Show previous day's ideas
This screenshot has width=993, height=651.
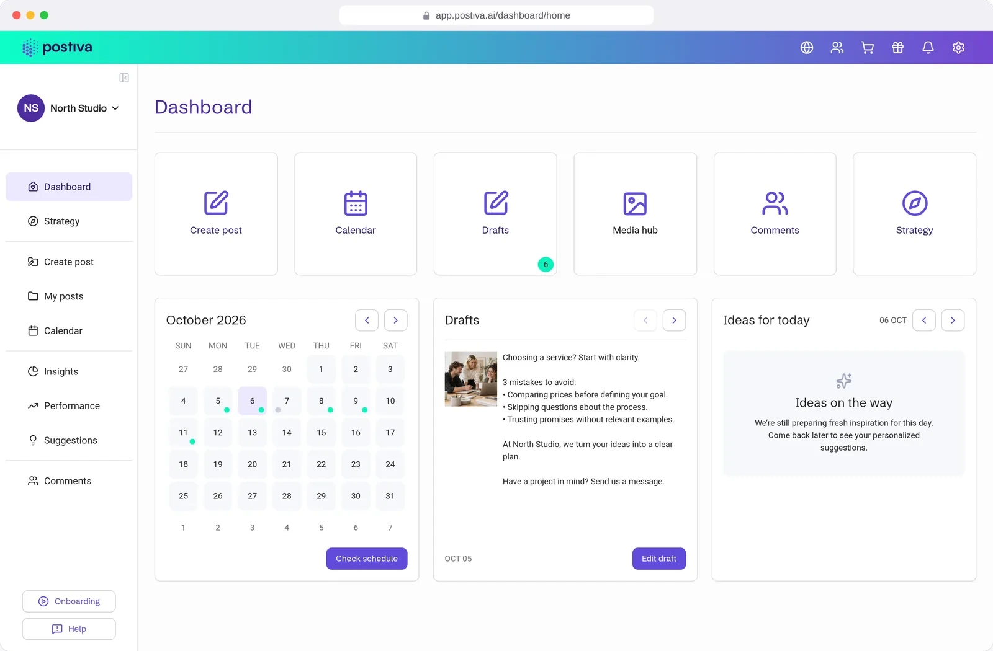tap(924, 321)
